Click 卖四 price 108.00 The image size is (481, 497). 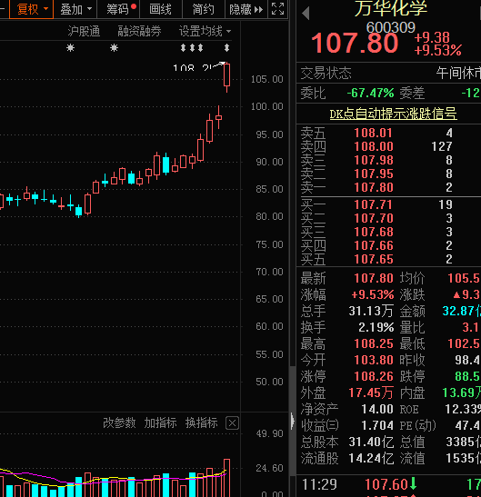374,146
